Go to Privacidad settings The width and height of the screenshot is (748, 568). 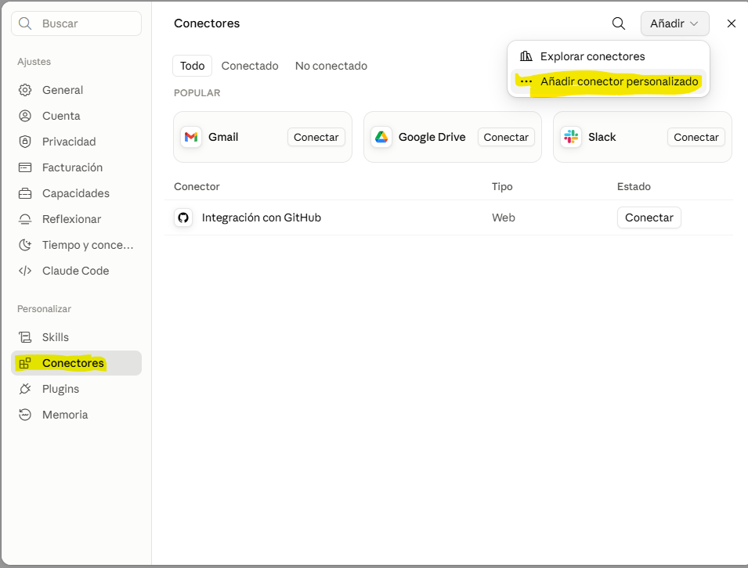(x=76, y=142)
